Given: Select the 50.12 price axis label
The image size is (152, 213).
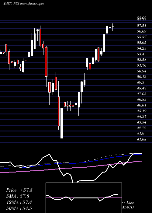Looking at the screenshot, I should (142, 77).
